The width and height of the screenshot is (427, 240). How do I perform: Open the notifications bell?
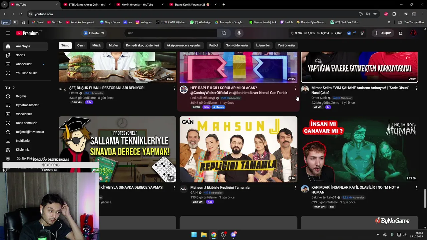[401, 33]
